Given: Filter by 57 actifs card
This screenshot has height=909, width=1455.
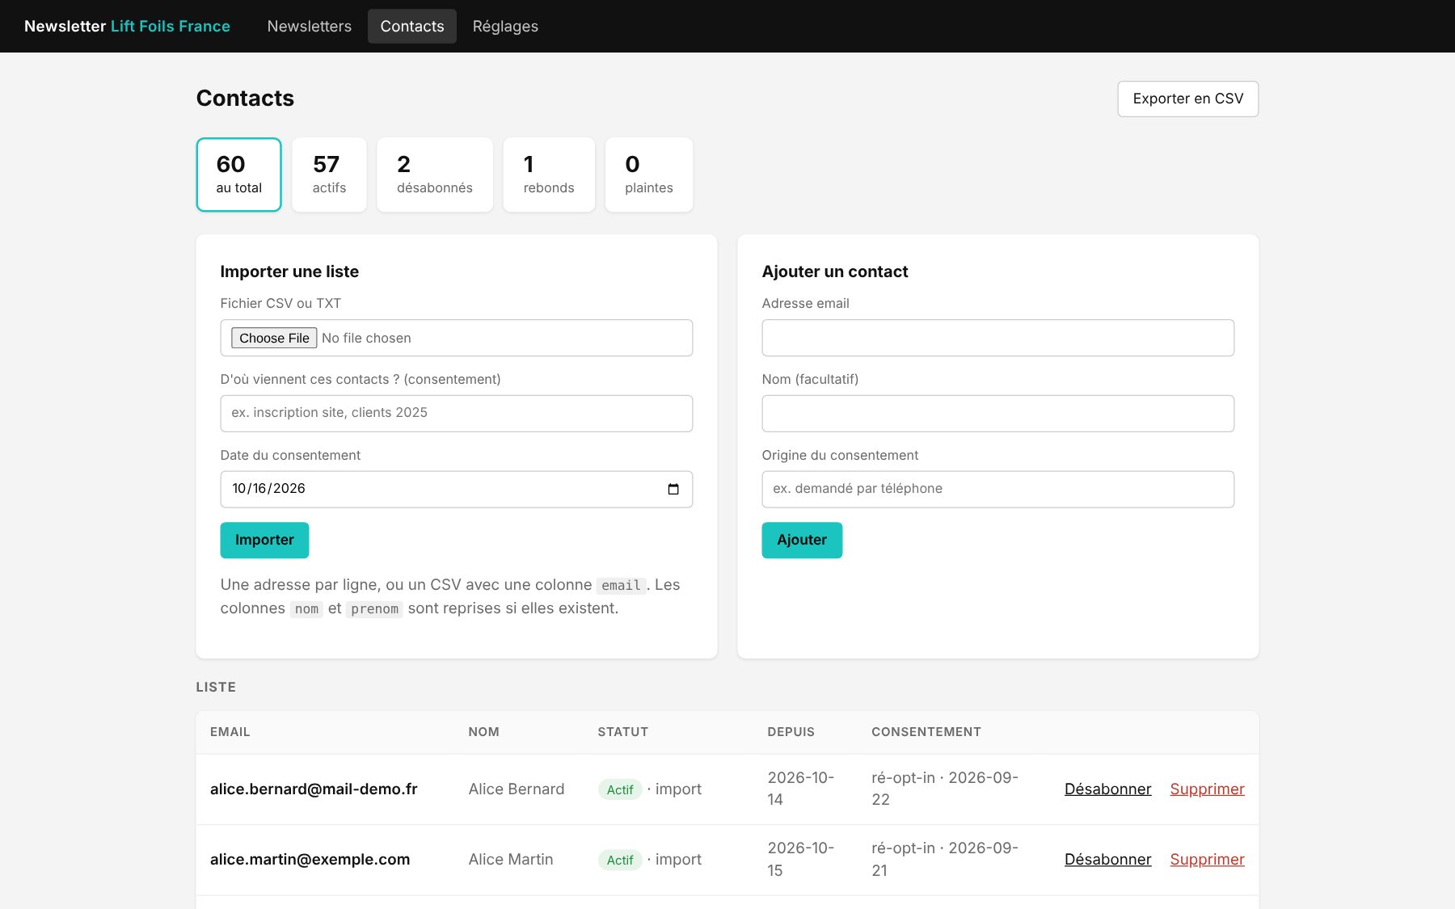Looking at the screenshot, I should 329,175.
